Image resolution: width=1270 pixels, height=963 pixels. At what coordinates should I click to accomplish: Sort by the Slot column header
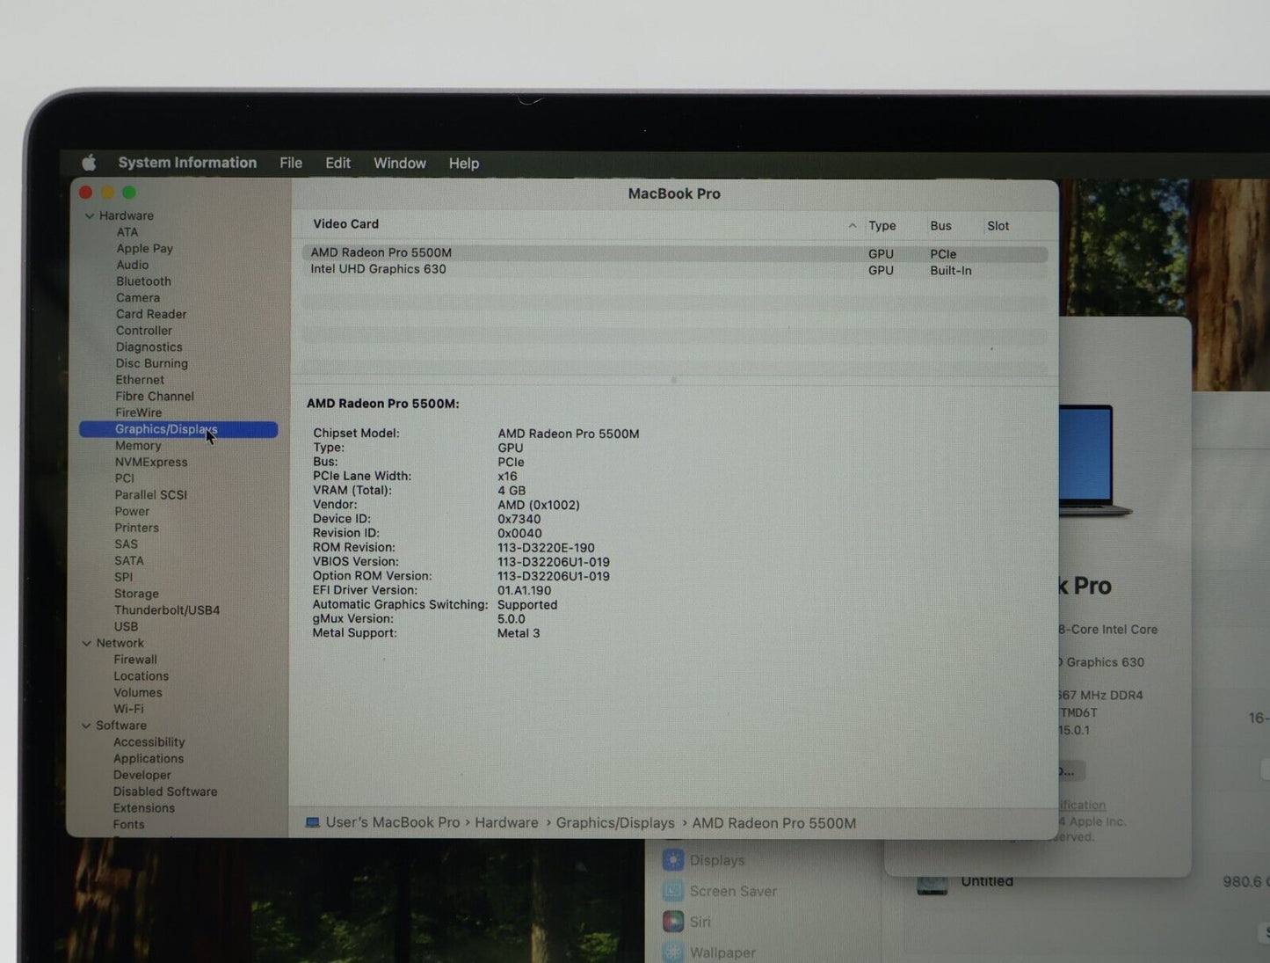point(998,226)
